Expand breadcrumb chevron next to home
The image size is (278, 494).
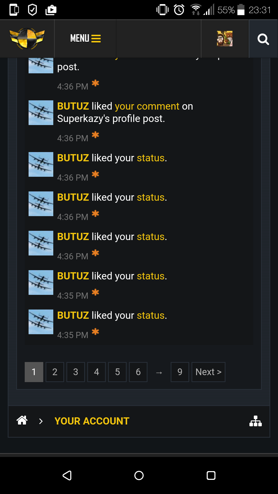coord(41,421)
